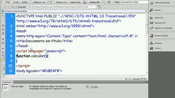Click 'function calcular(){' code line
The width and height of the screenshot is (175, 98).
point(32,56)
